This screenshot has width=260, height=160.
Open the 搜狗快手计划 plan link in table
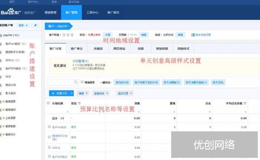pyautogui.click(x=60, y=137)
